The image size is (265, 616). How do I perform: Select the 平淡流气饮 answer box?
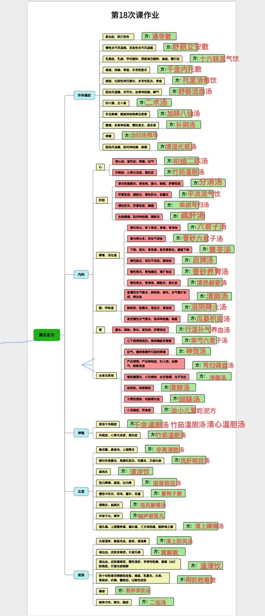tap(197, 193)
